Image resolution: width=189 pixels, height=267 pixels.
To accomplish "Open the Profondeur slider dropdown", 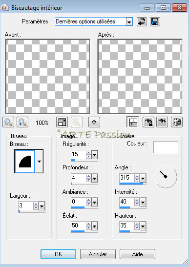I will pos(94,178).
